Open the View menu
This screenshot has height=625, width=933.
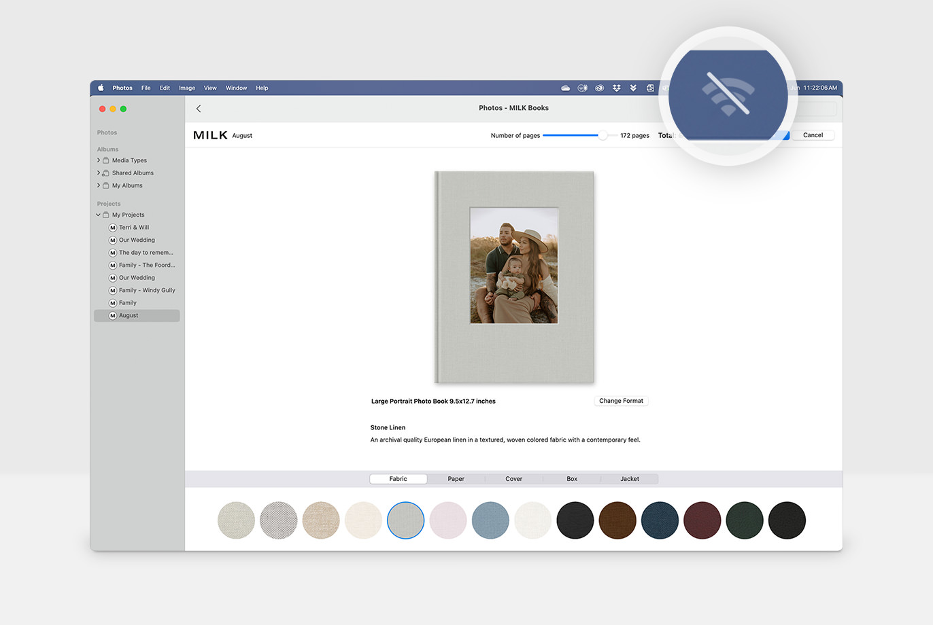pos(210,88)
